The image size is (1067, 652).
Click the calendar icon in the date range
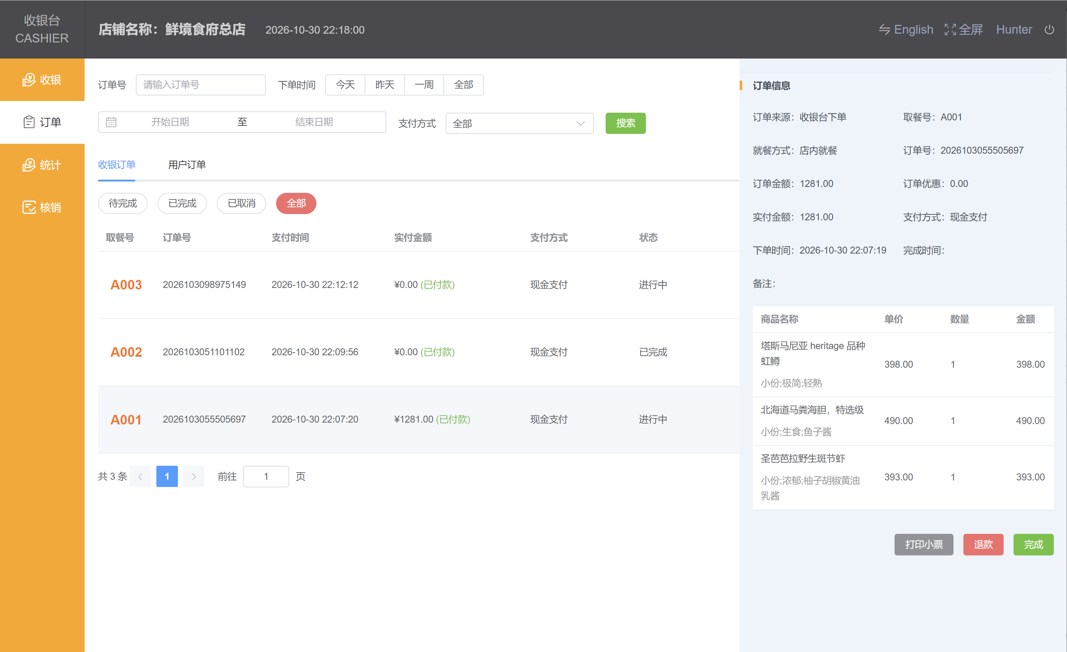(111, 122)
